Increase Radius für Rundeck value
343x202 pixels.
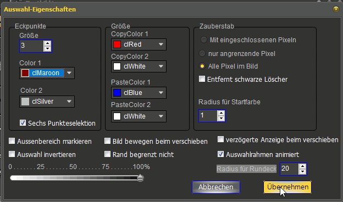point(302,166)
